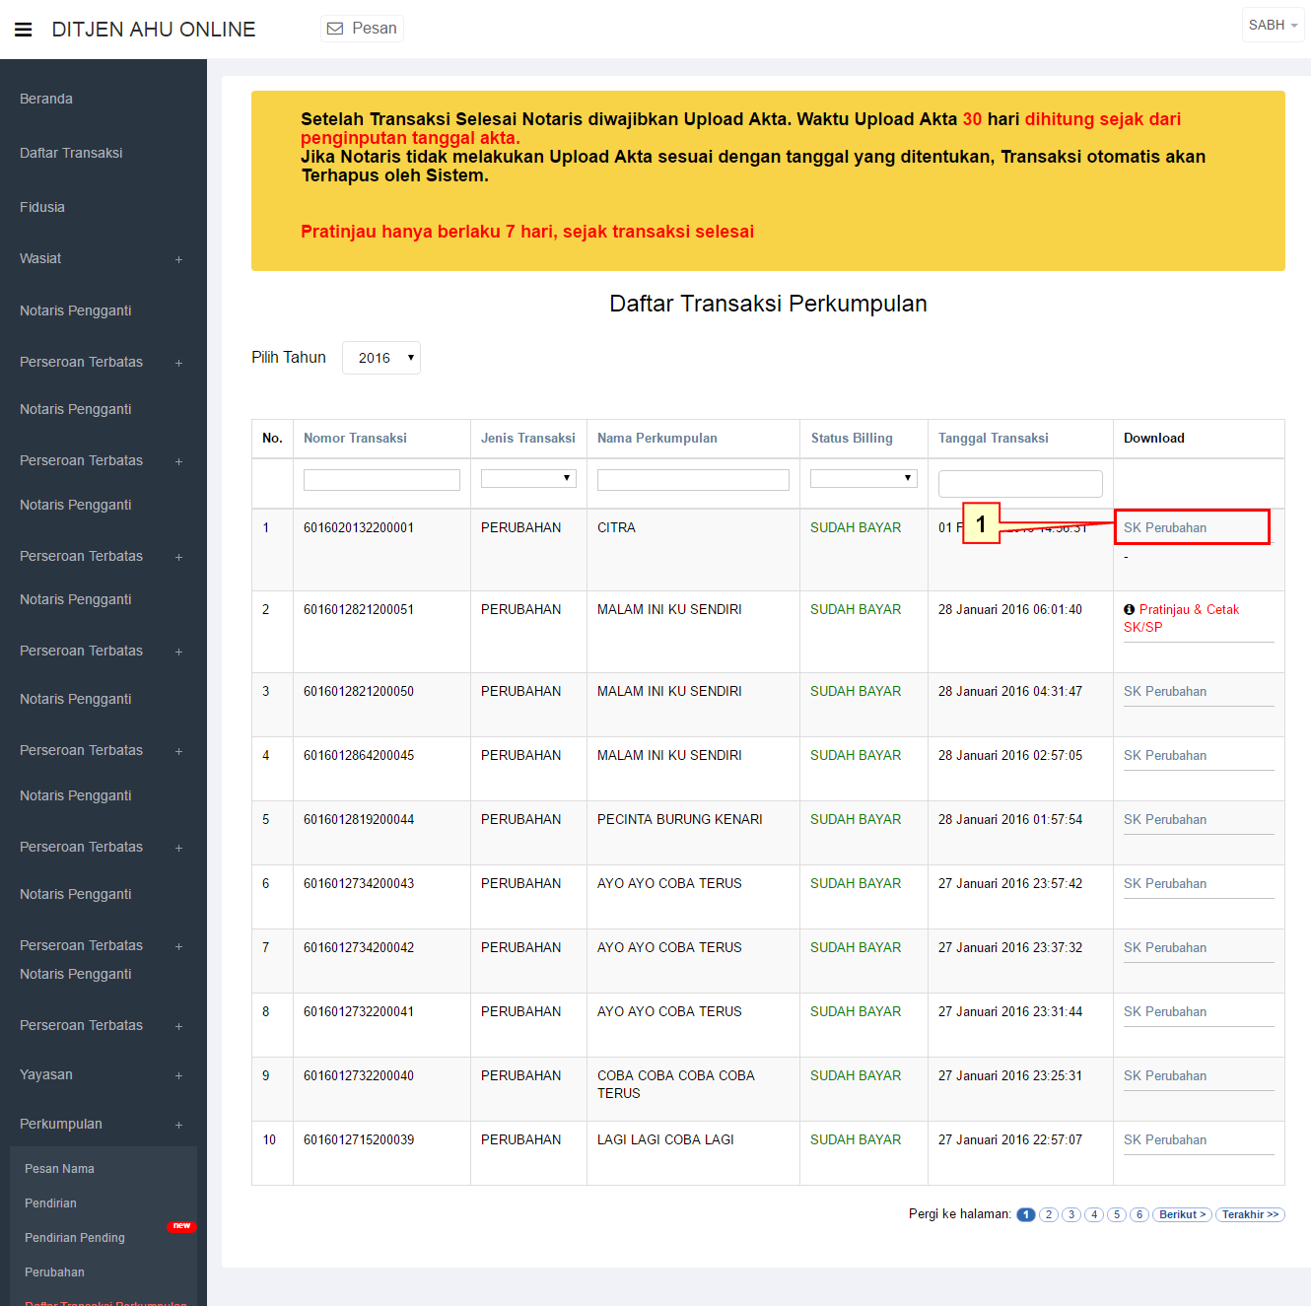Download SK Perubahan for CITRA

pos(1165,528)
